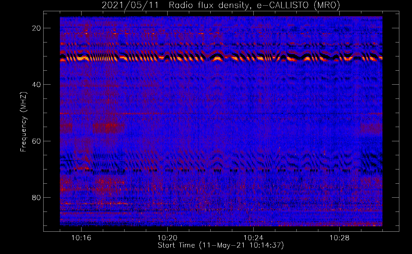Click the 80 MHz frequency tick label
Viewport: 412px width, 254px height.
(x=37, y=197)
